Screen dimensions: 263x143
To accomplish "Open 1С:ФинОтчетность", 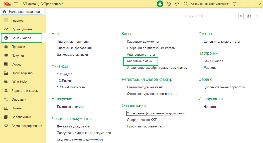I will (71, 87).
